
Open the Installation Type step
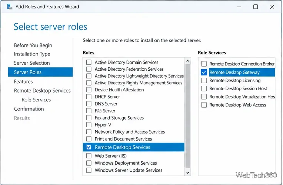(32, 54)
